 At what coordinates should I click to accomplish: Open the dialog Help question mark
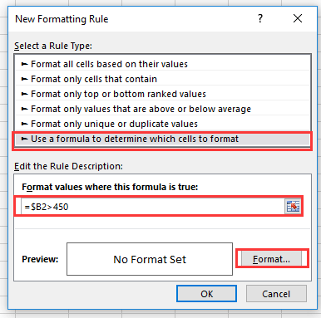pyautogui.click(x=260, y=19)
